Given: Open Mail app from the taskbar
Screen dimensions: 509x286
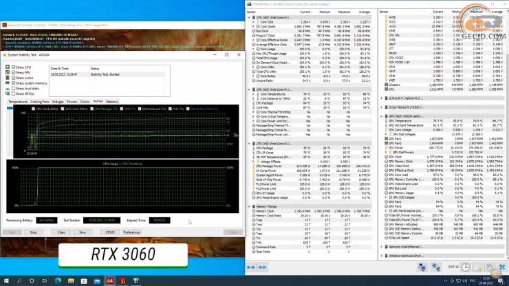Looking at the screenshot, I should tap(97, 280).
